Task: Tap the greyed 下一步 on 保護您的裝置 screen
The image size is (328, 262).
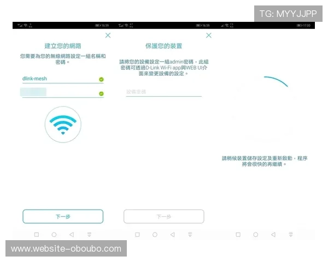Action: (164, 217)
